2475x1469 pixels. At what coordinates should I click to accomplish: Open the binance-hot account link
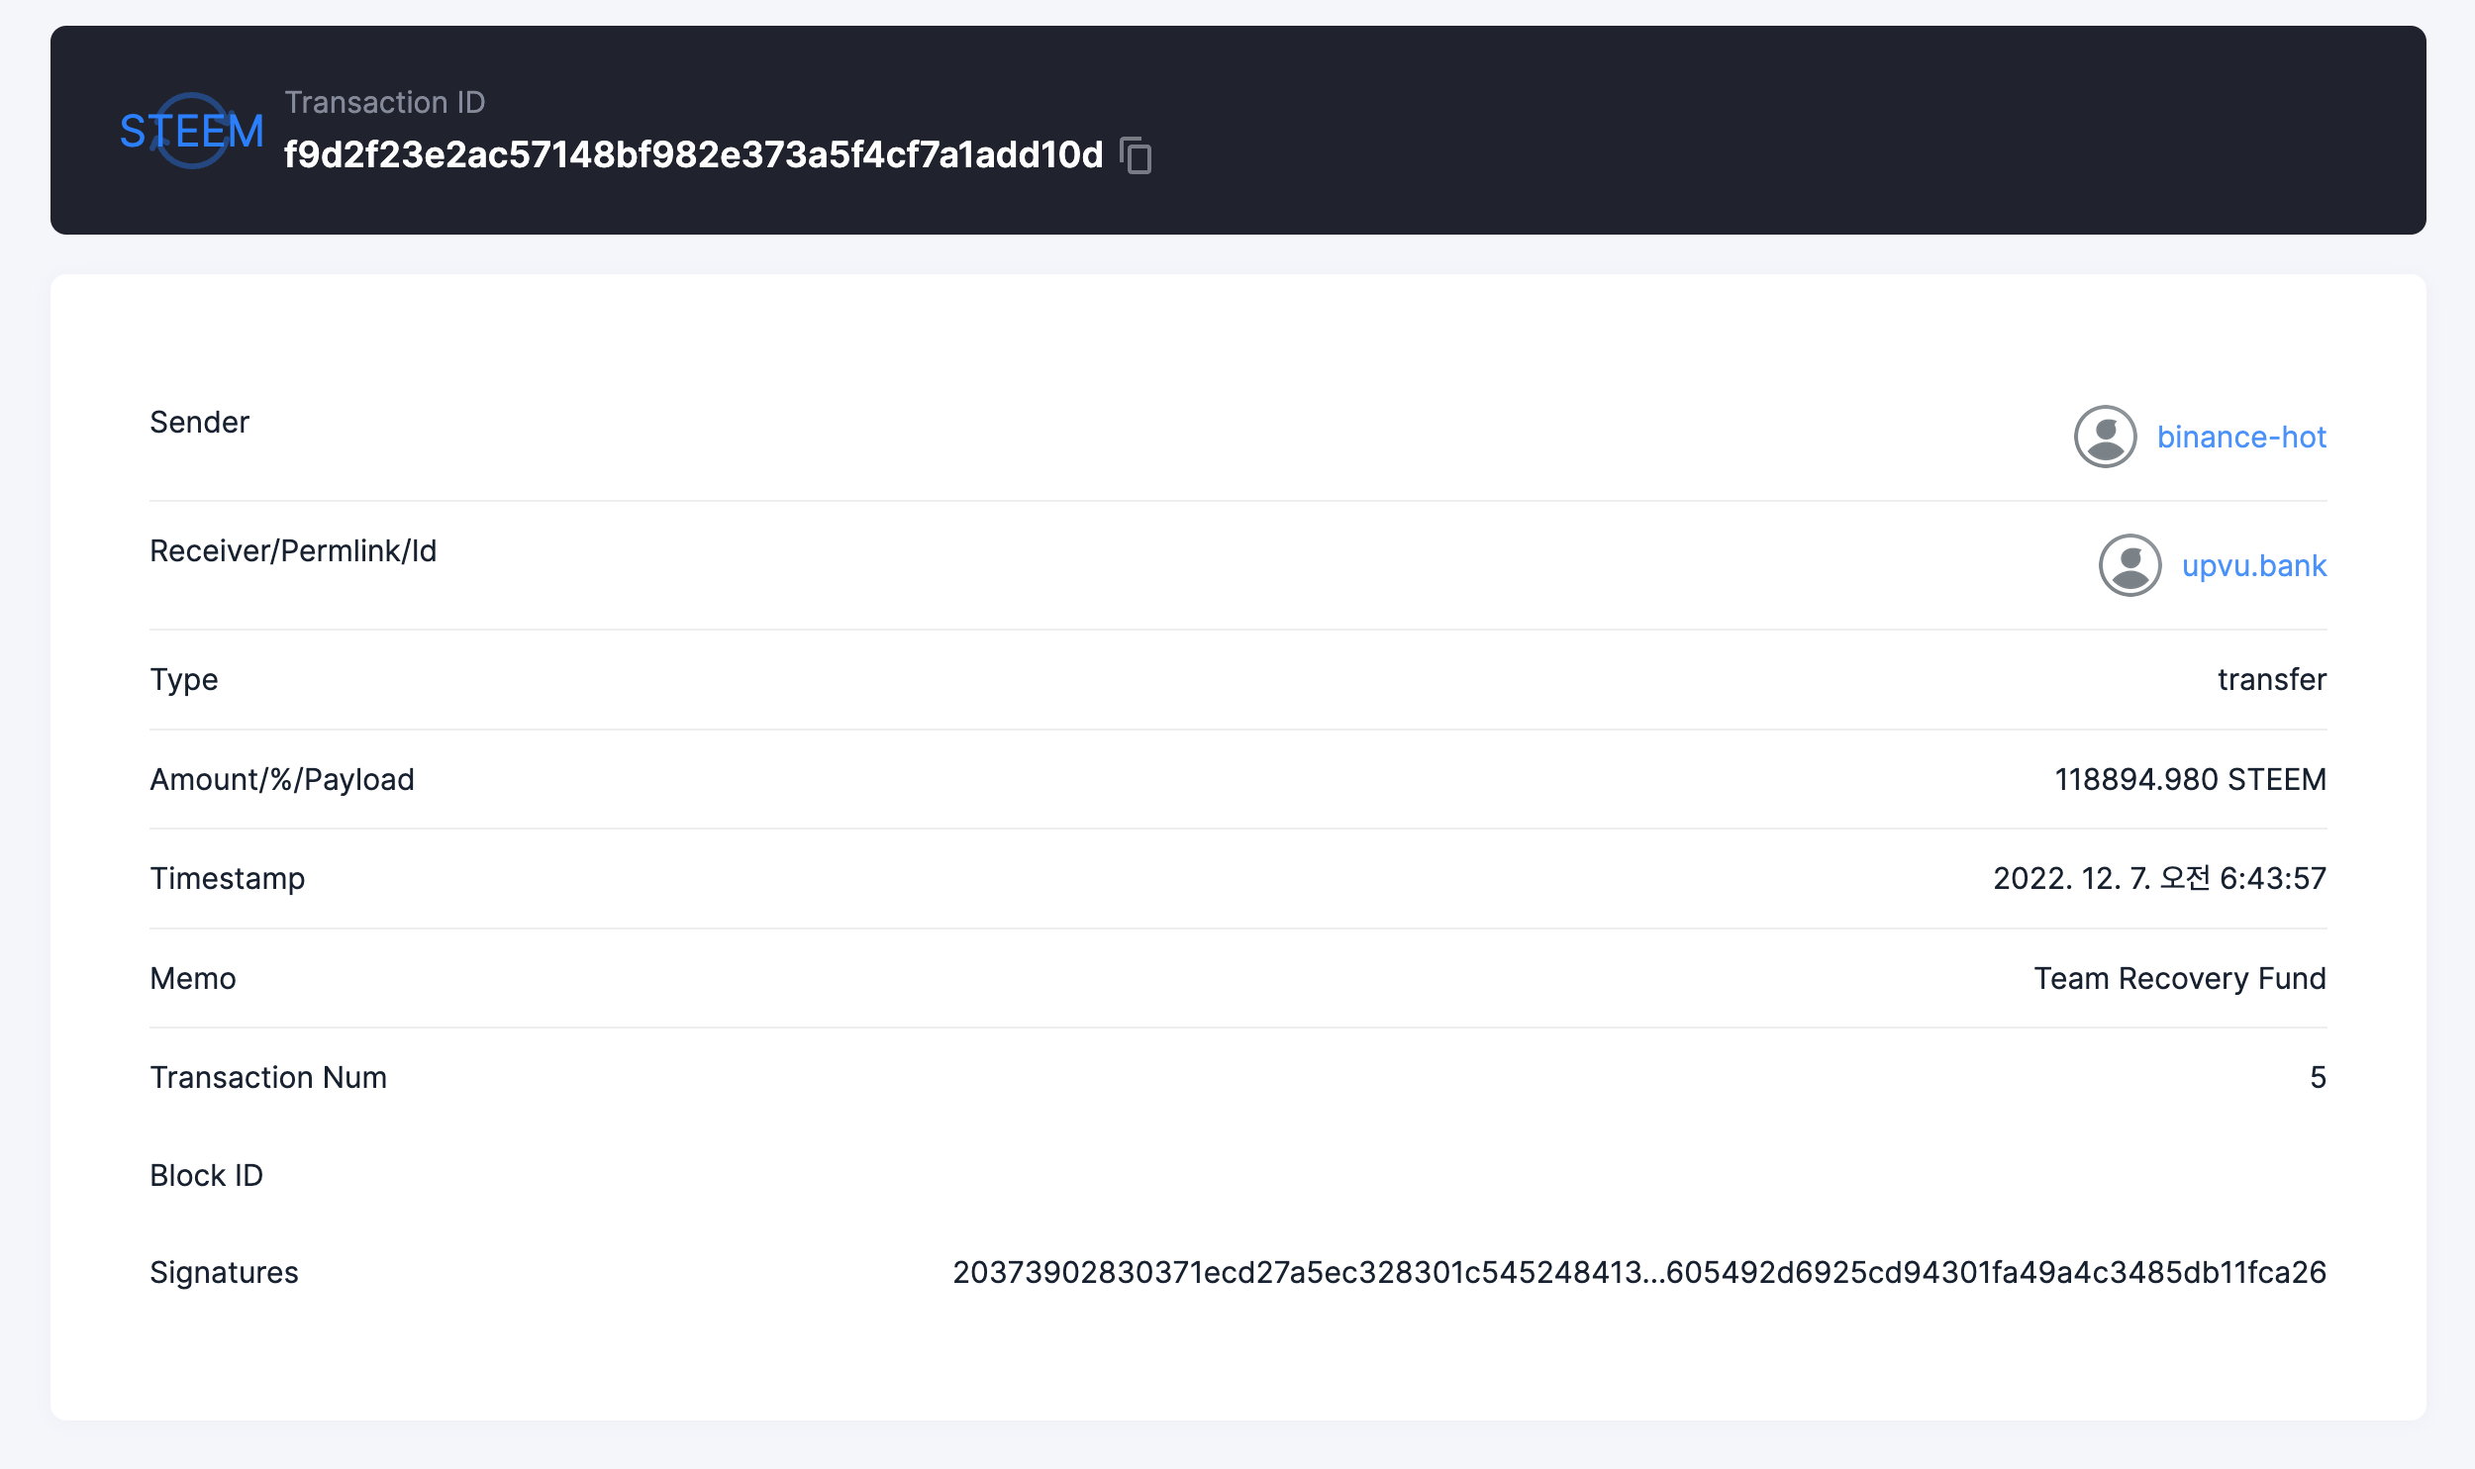[2241, 437]
